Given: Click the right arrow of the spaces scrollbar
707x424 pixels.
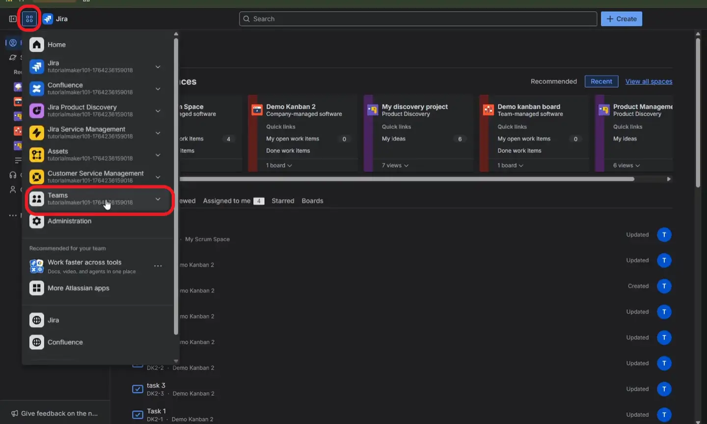Looking at the screenshot, I should (669, 179).
